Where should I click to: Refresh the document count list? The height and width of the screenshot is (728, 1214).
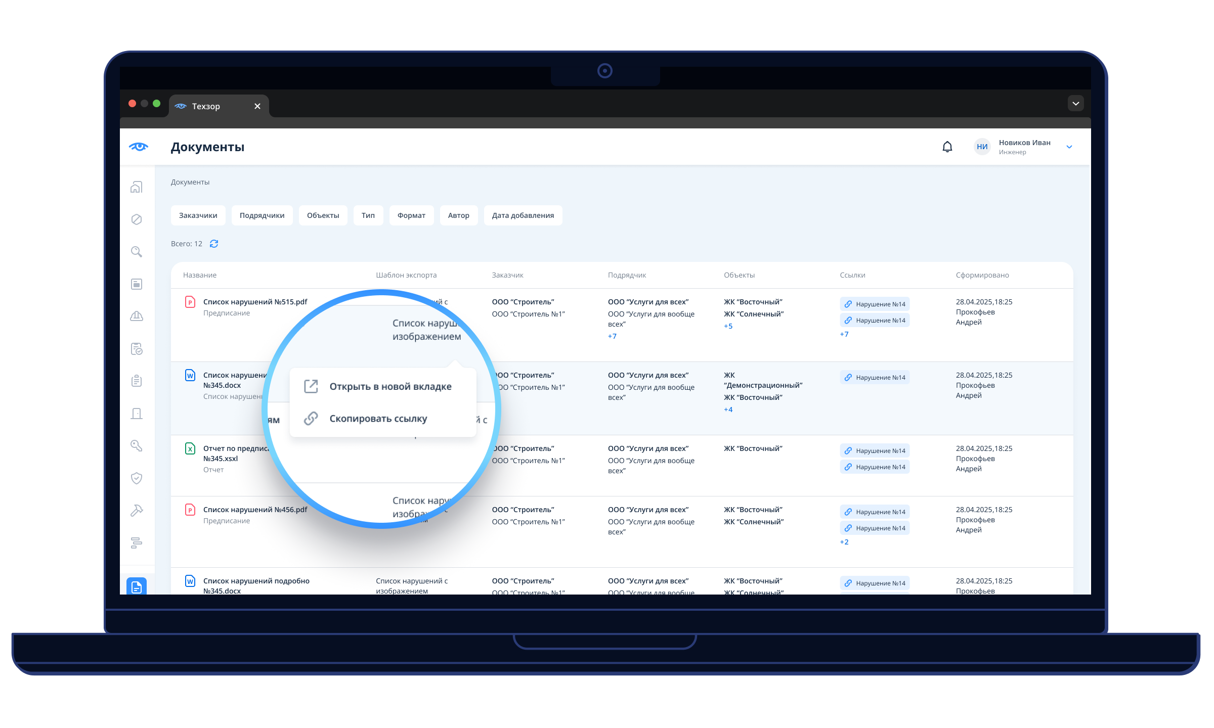click(214, 244)
